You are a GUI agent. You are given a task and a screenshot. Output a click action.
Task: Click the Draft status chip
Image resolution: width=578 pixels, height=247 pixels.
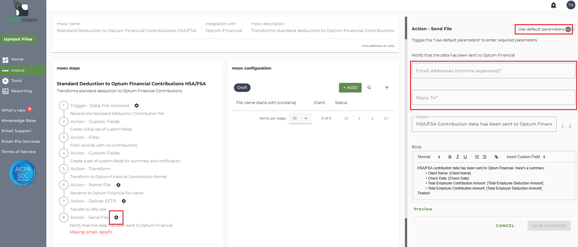point(242,88)
